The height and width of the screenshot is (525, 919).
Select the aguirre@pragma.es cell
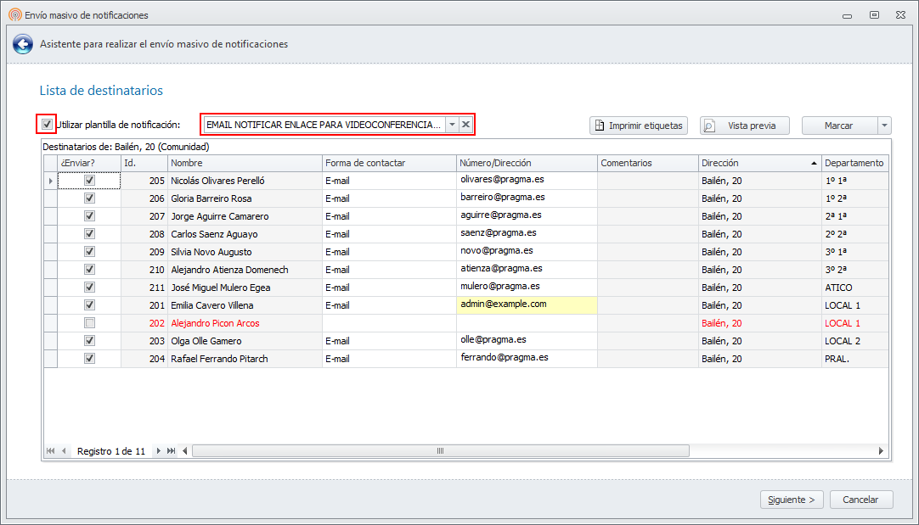click(527, 216)
